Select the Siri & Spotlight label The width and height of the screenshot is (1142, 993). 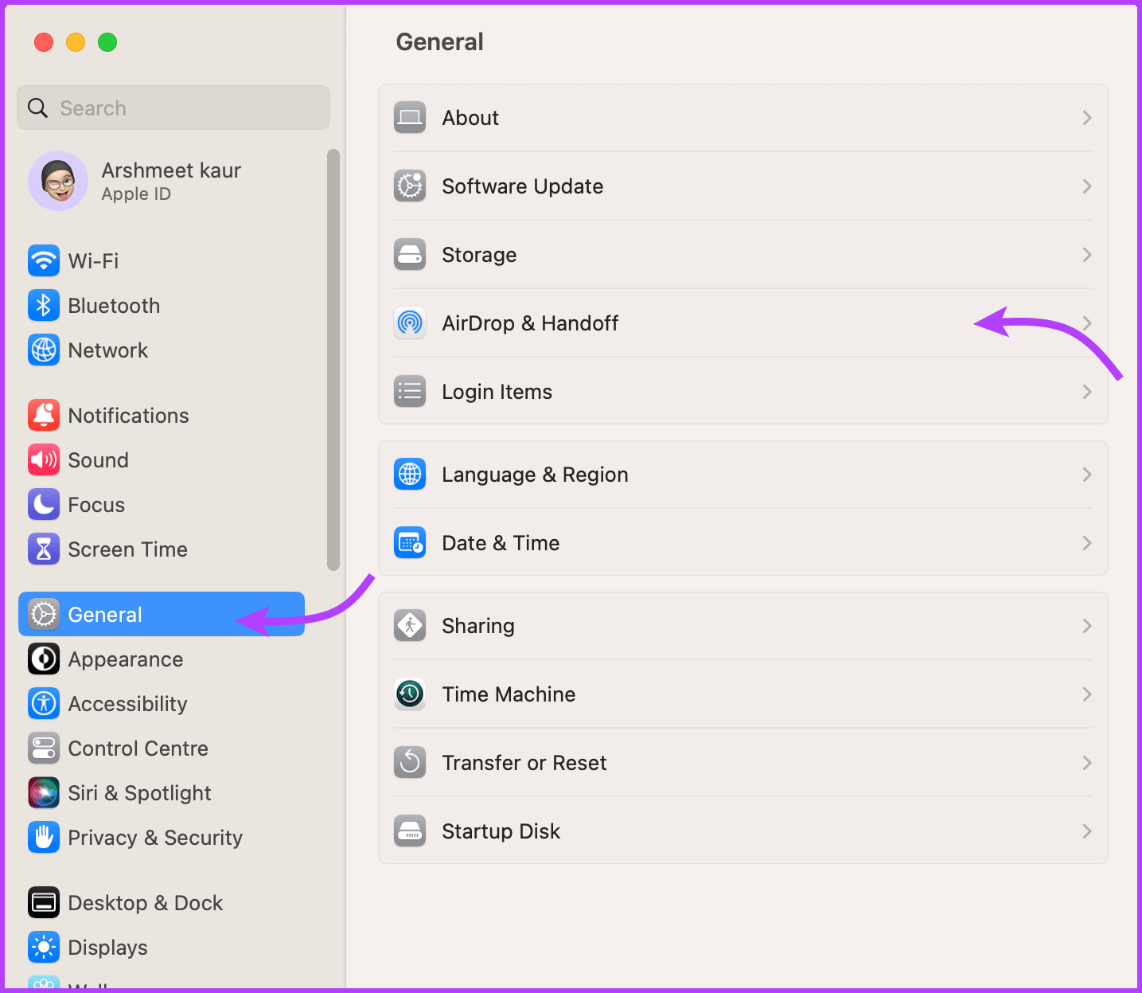[x=140, y=793]
